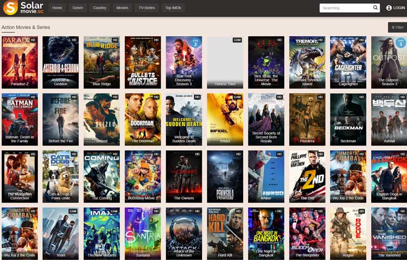Click CAM badge on Tenet poster

[73, 211]
